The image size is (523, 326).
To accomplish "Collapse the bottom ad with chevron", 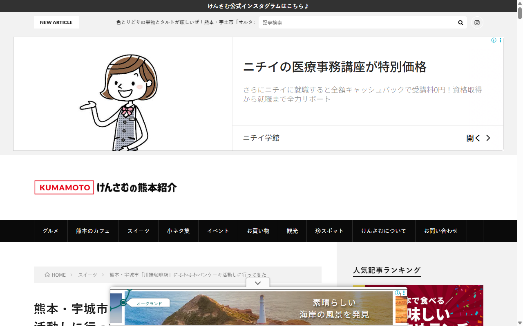I will (x=257, y=283).
